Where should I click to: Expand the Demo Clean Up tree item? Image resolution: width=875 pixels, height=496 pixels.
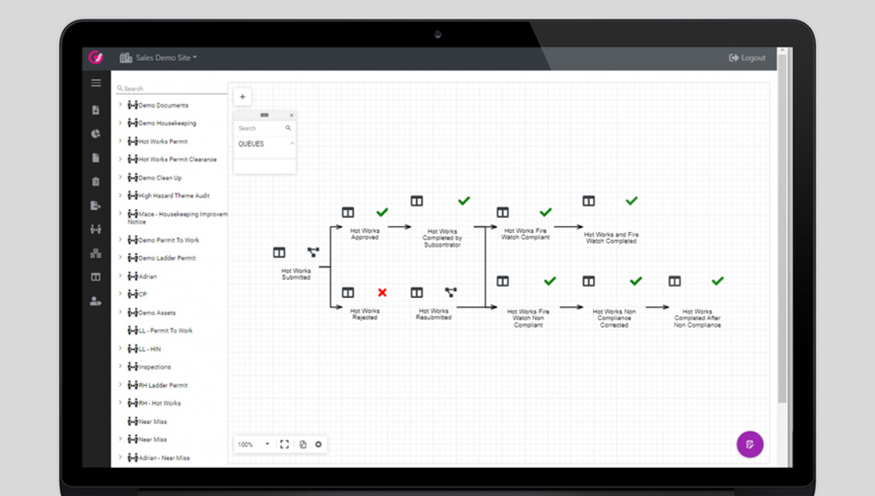(x=120, y=178)
